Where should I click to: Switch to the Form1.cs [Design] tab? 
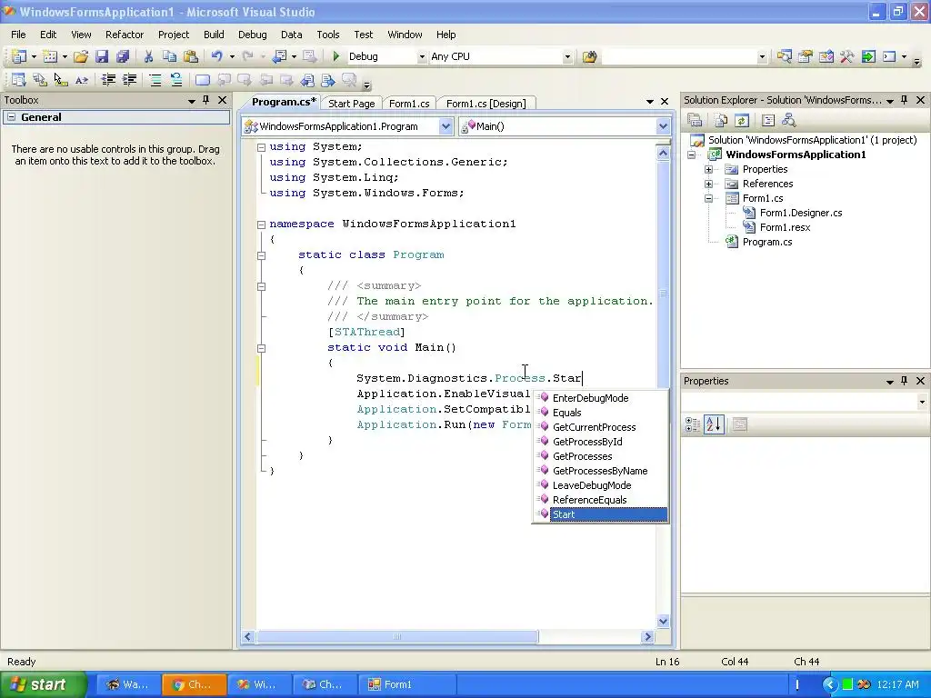tap(486, 104)
